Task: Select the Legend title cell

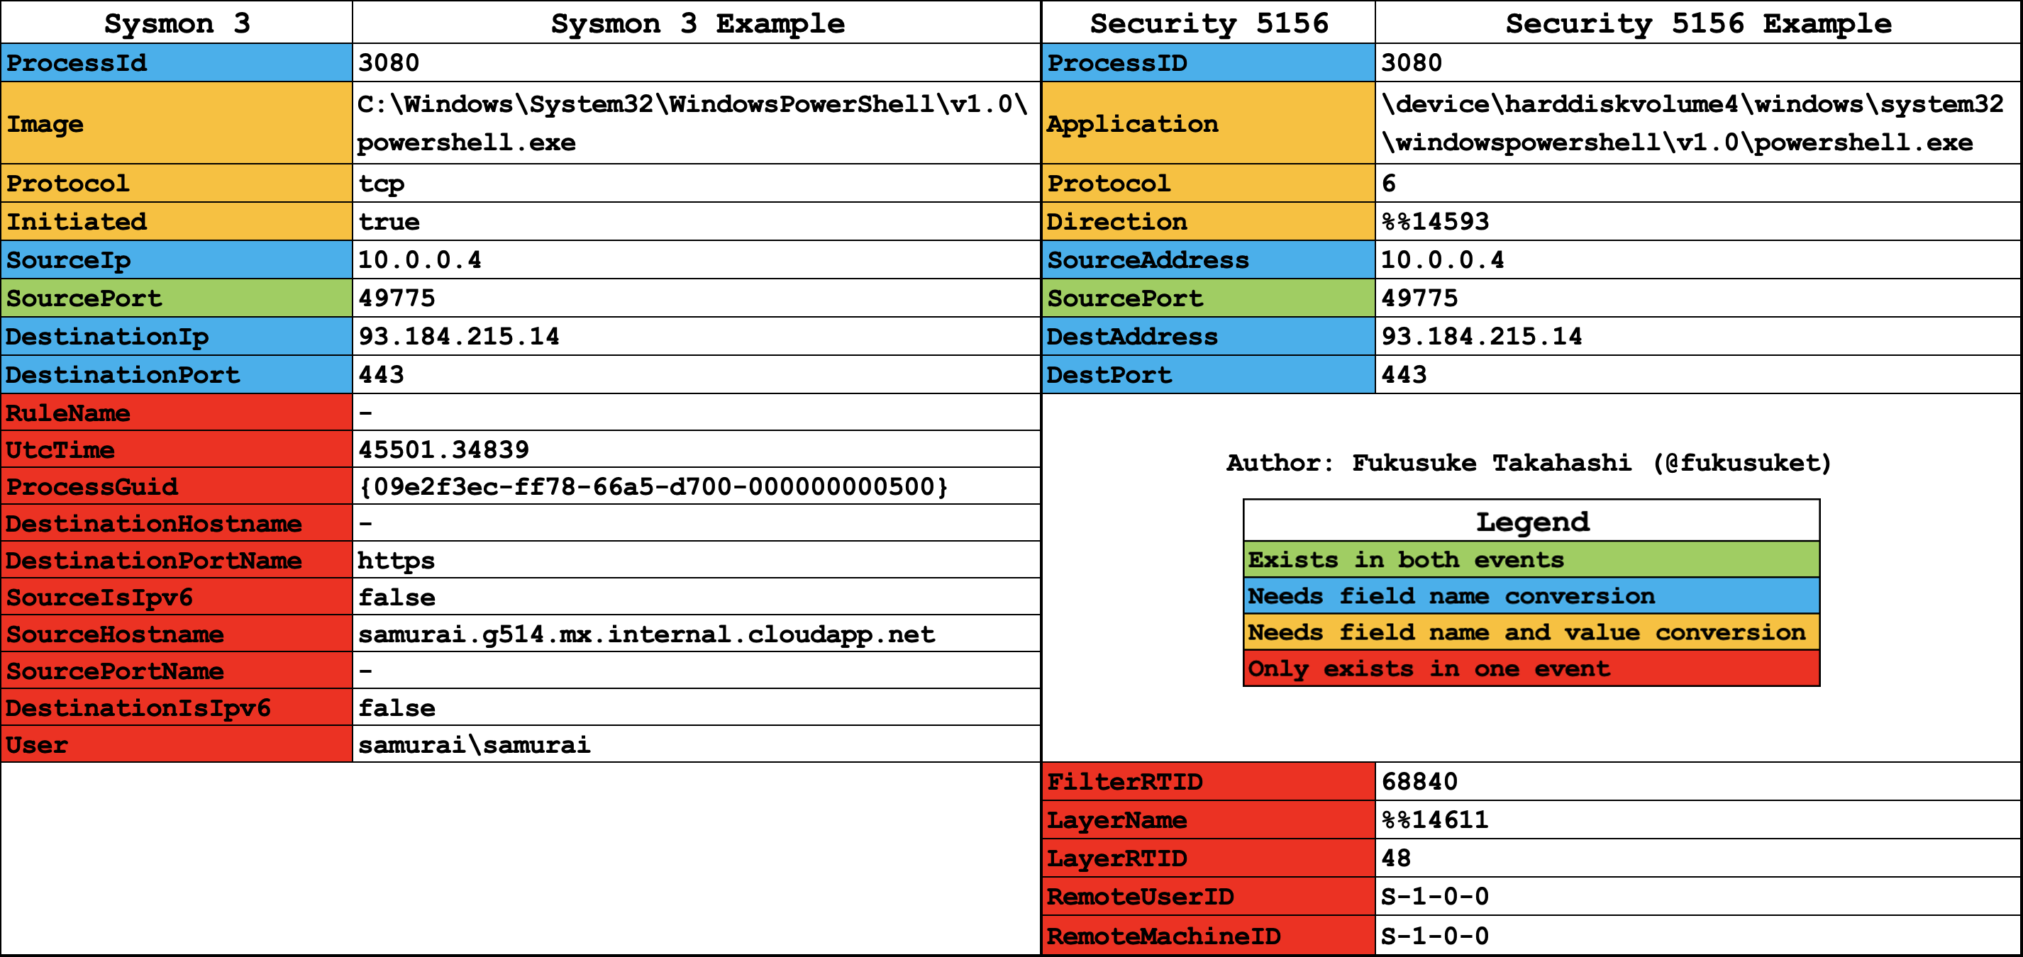Action: click(x=1531, y=521)
